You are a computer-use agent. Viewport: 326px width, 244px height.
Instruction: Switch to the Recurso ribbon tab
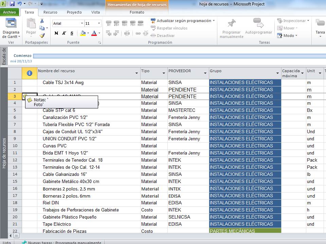click(x=50, y=12)
